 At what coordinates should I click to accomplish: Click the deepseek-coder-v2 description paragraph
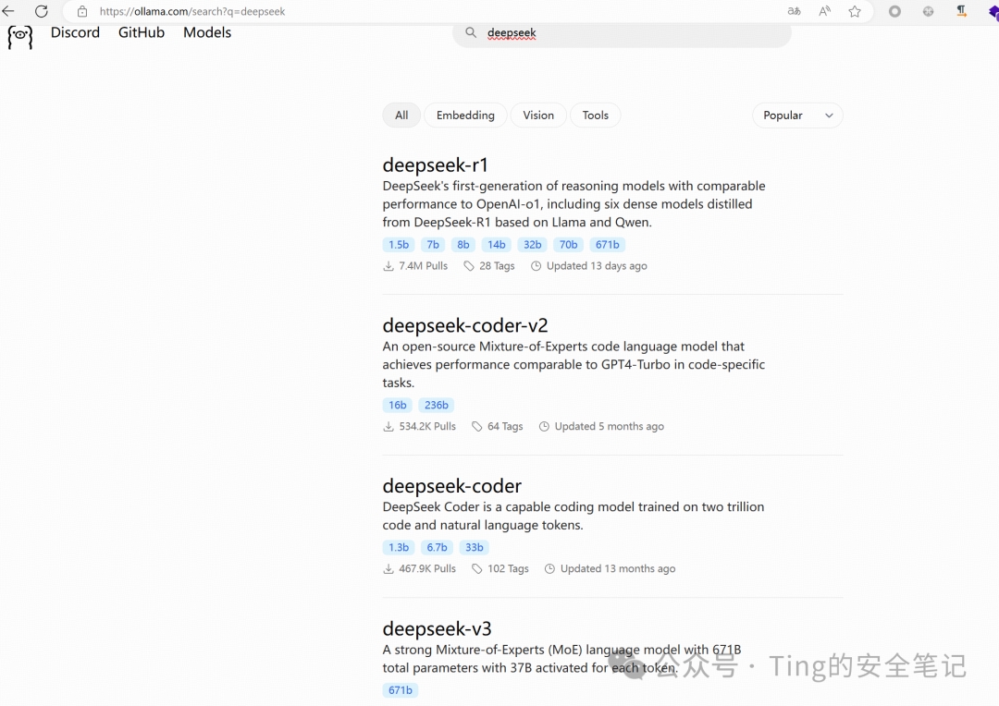[573, 364]
